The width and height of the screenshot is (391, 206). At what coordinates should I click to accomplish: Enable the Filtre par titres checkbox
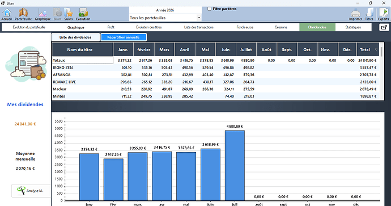click(210, 9)
